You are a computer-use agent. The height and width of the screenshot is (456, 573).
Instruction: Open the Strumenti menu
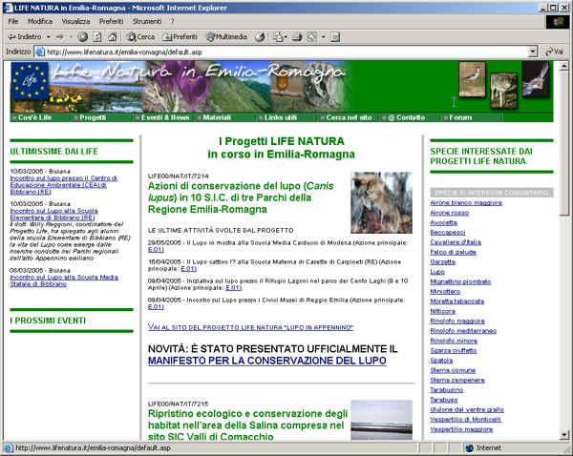tap(147, 21)
